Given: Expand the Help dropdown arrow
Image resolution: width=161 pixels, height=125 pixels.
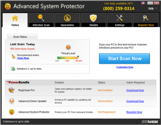Looking at the screenshot, I should click(x=156, y=8).
